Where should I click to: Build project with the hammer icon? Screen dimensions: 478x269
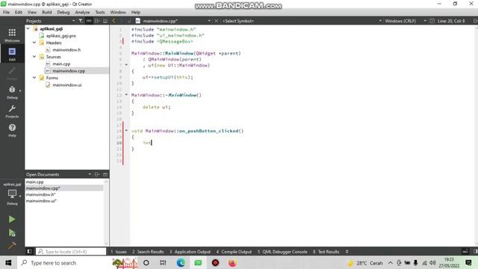click(12, 246)
